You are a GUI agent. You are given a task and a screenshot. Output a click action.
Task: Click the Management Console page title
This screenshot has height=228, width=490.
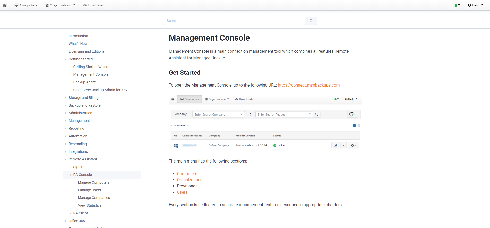209,38
